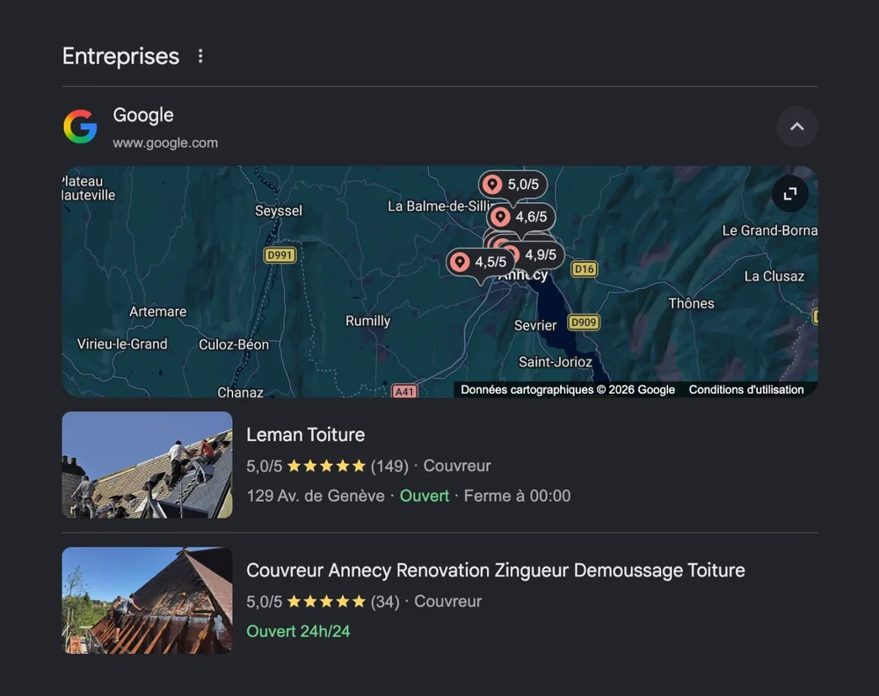Open Conditions d'utilisation link on map

point(746,389)
